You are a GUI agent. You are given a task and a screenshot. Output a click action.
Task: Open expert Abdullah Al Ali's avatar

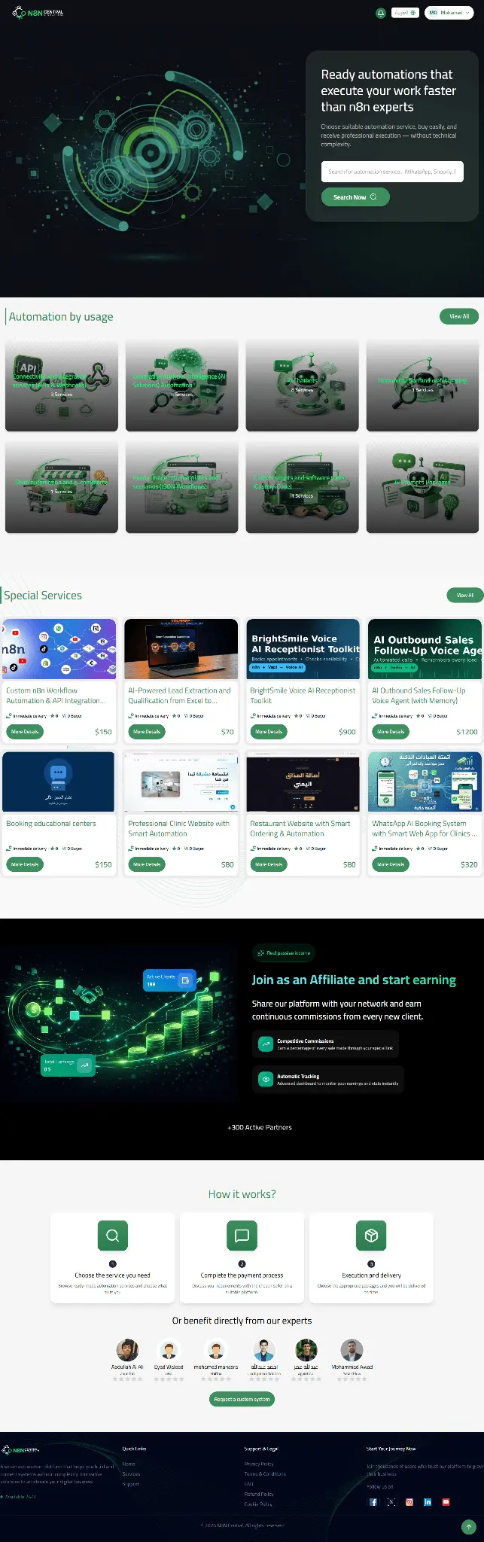pos(127,1350)
